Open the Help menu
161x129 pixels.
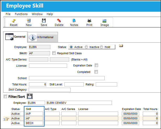(50, 14)
